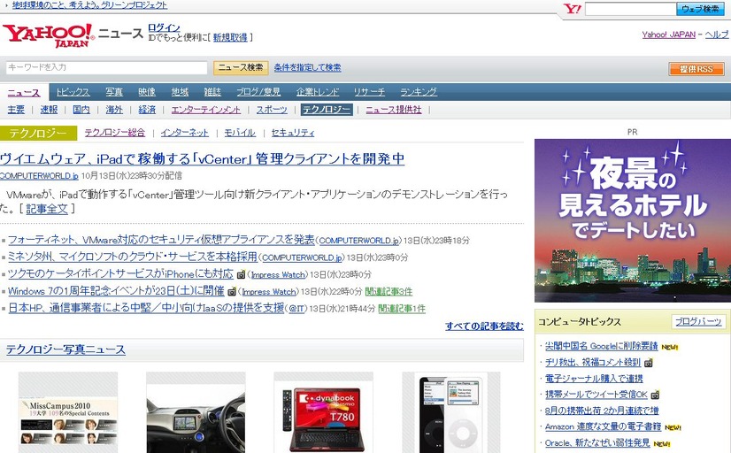Open ミネソタ州 マイクロソフト headline

(133, 257)
